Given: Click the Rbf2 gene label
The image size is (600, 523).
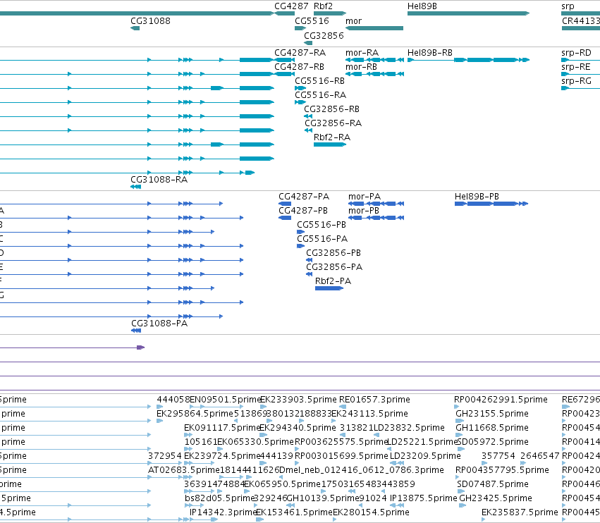Looking at the screenshot, I should [x=323, y=6].
